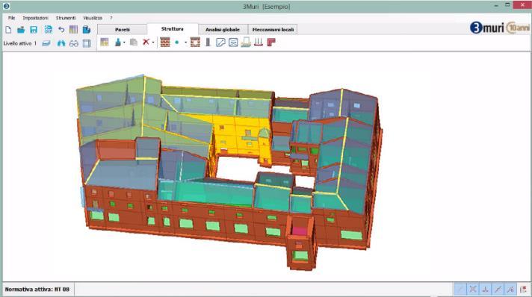Toggle the perpendicular snap in status bar
The height and width of the screenshot is (297, 532).
coord(486,290)
